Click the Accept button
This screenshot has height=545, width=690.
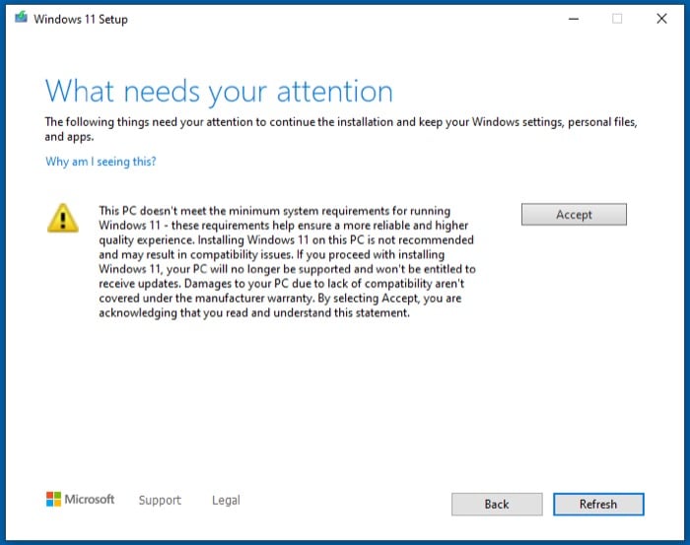tap(574, 214)
